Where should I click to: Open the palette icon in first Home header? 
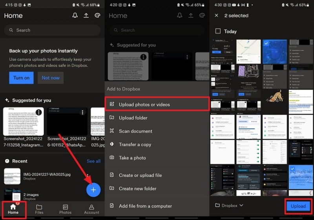pos(97,15)
